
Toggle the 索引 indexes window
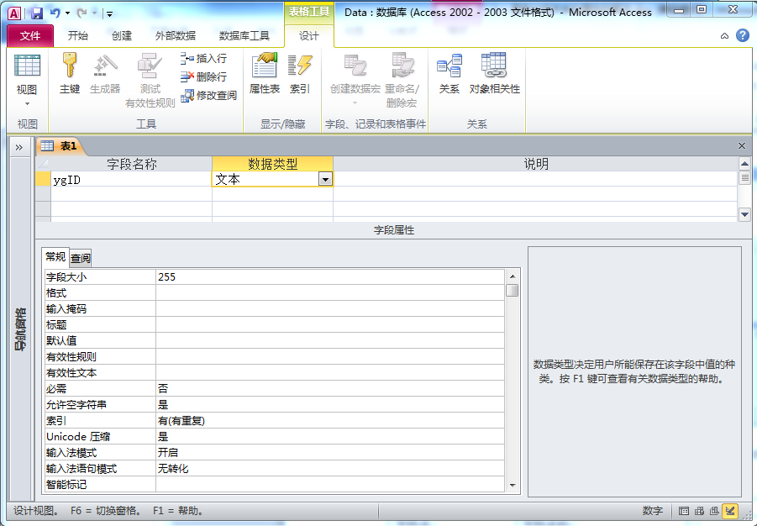pyautogui.click(x=300, y=73)
